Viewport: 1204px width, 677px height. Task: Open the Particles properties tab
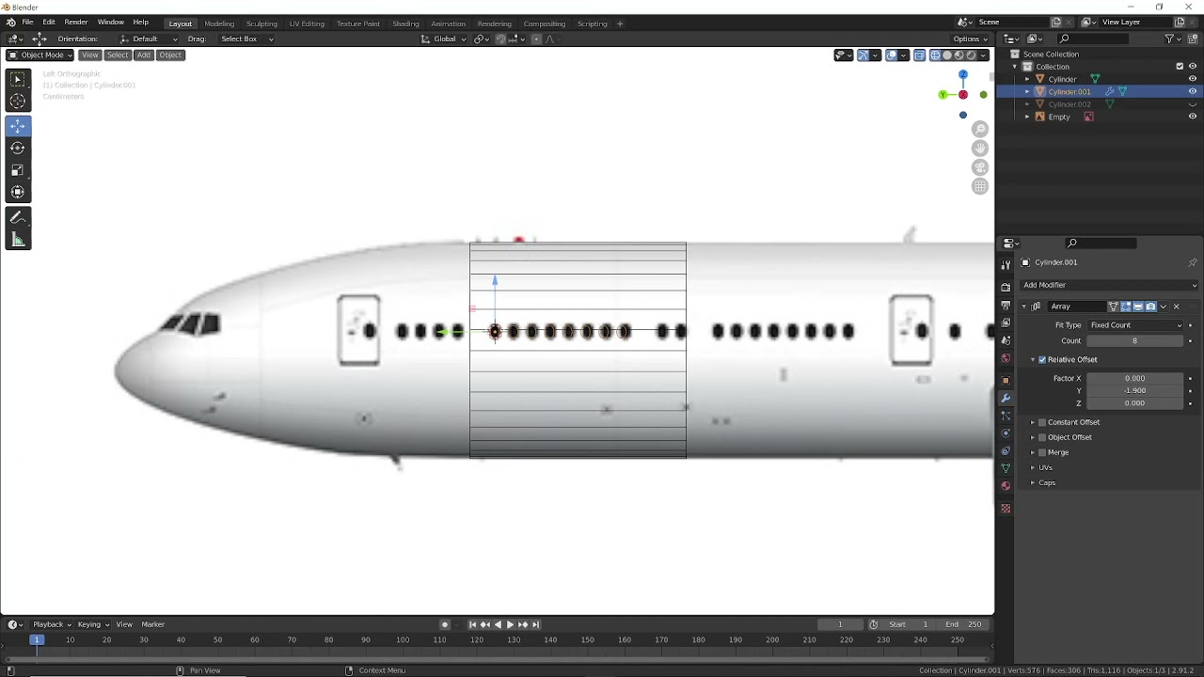1006,416
